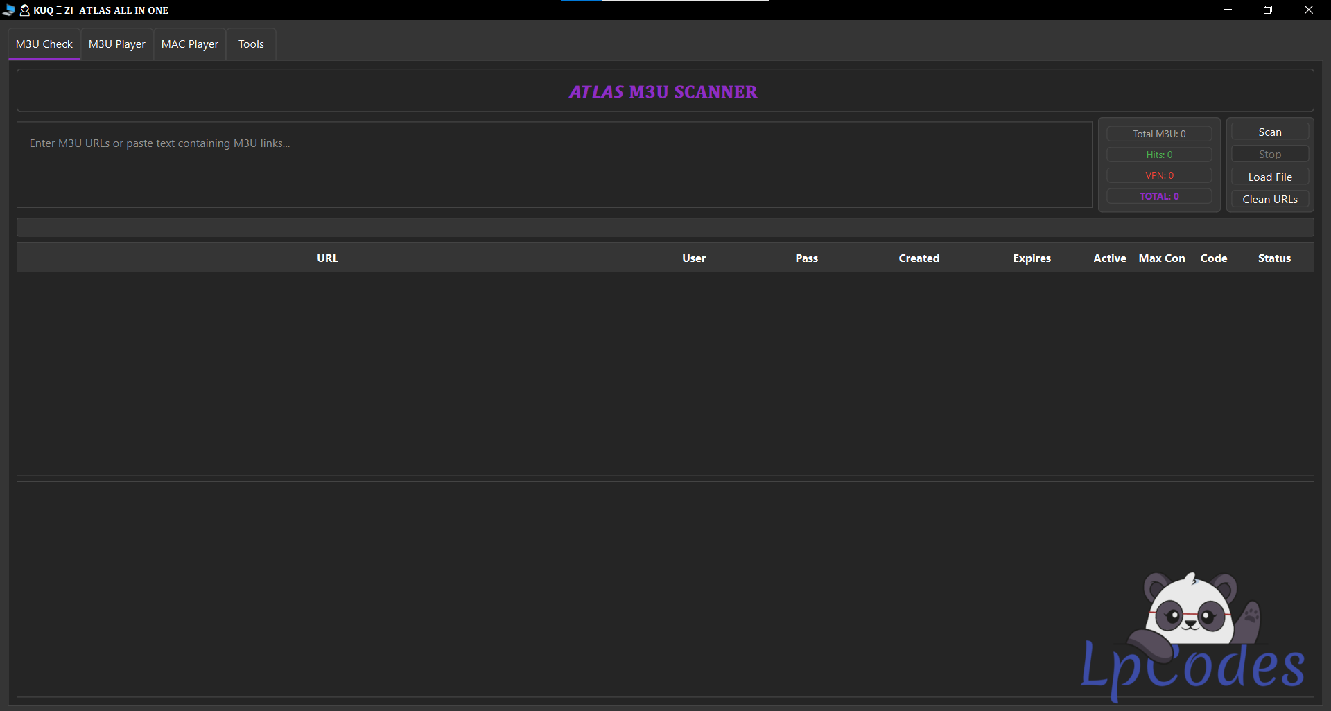
Task: Click the app icon in title bar
Action: (x=9, y=10)
